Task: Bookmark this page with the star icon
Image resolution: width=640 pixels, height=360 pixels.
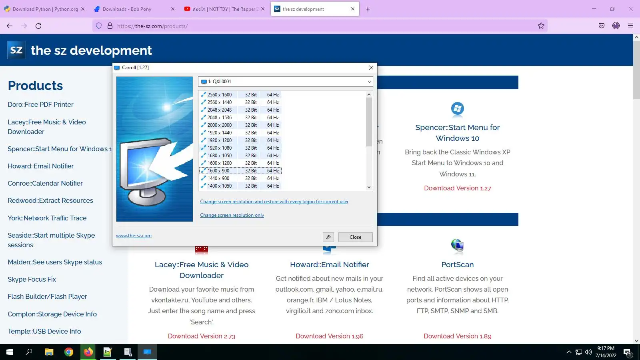Action: pyautogui.click(x=541, y=26)
